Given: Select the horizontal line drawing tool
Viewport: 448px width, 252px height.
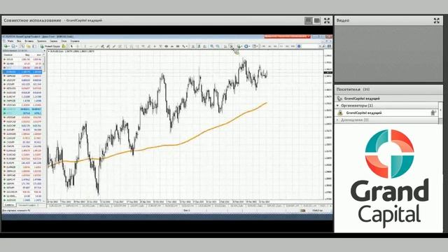Looking at the screenshot, I should pos(91,46).
